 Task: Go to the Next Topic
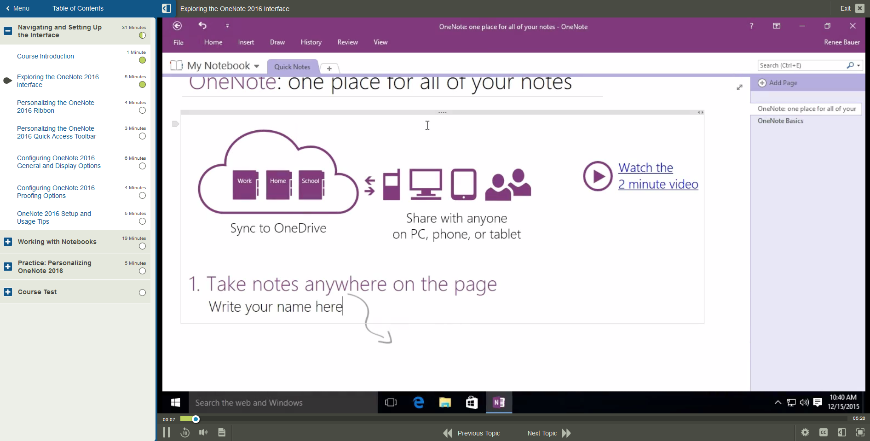click(x=542, y=433)
